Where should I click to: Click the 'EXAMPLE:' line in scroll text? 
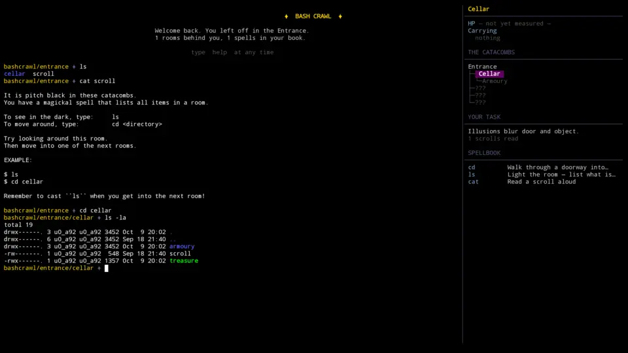click(18, 160)
